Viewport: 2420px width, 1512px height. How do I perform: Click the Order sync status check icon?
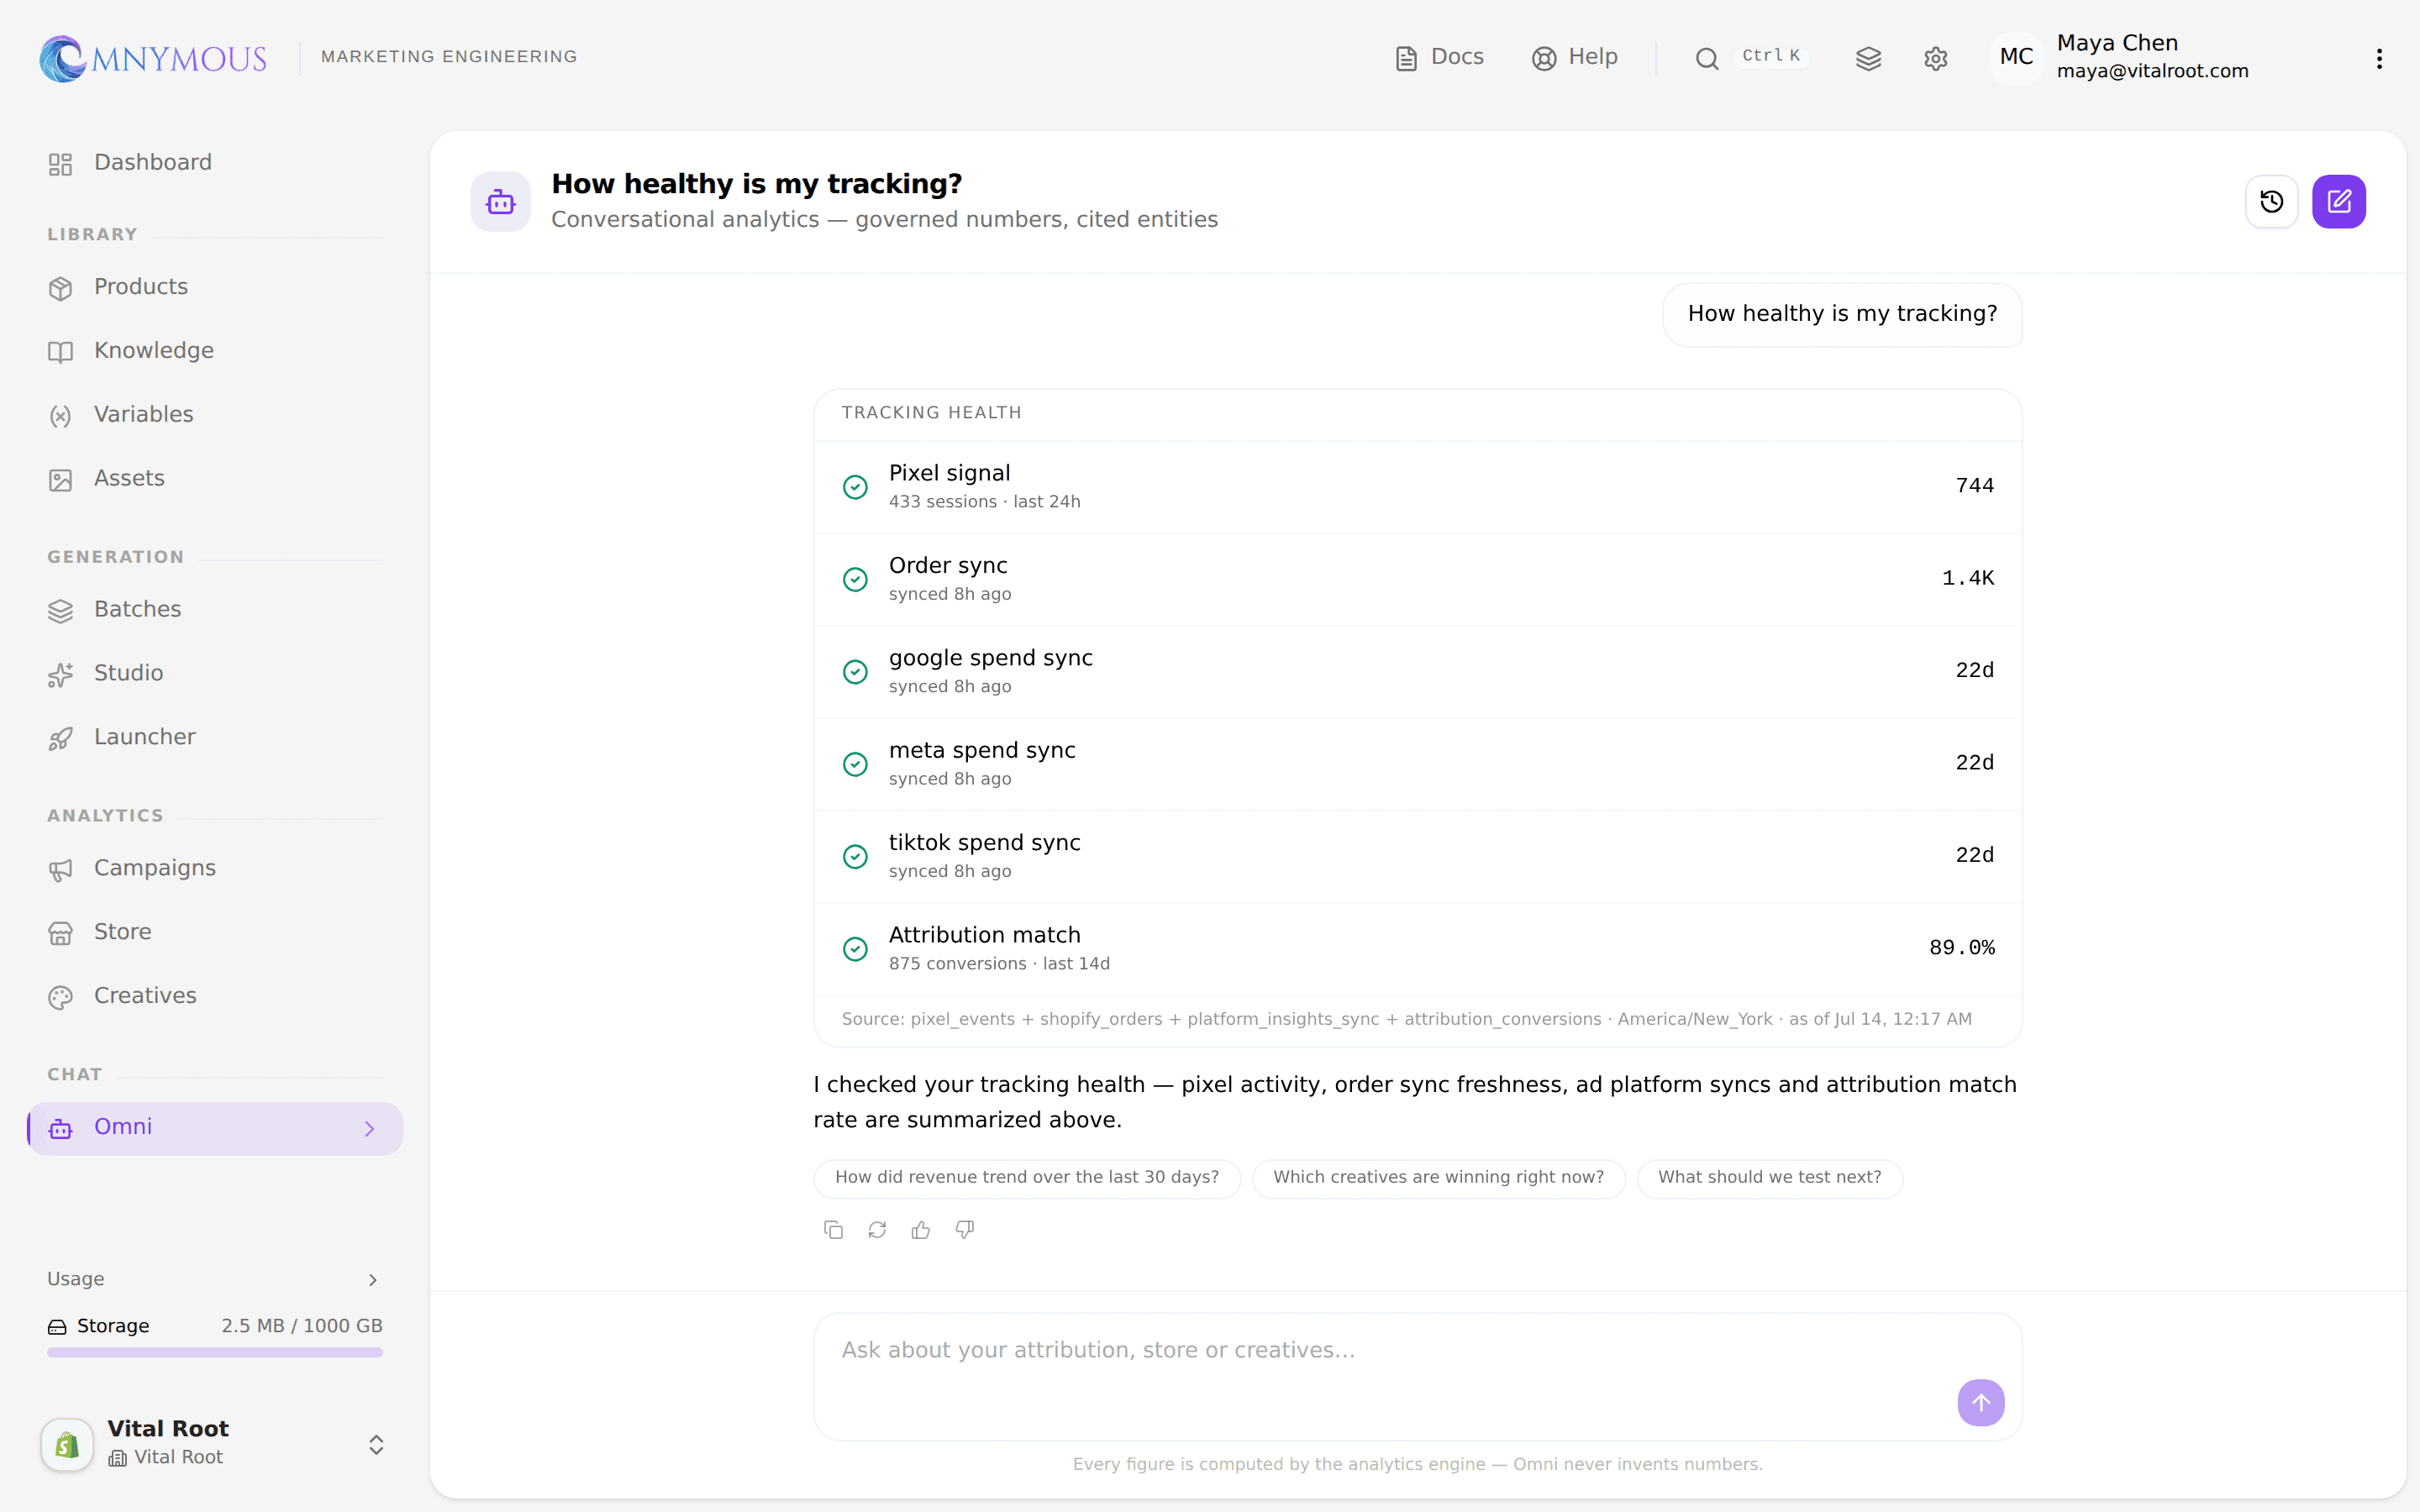[x=855, y=579]
